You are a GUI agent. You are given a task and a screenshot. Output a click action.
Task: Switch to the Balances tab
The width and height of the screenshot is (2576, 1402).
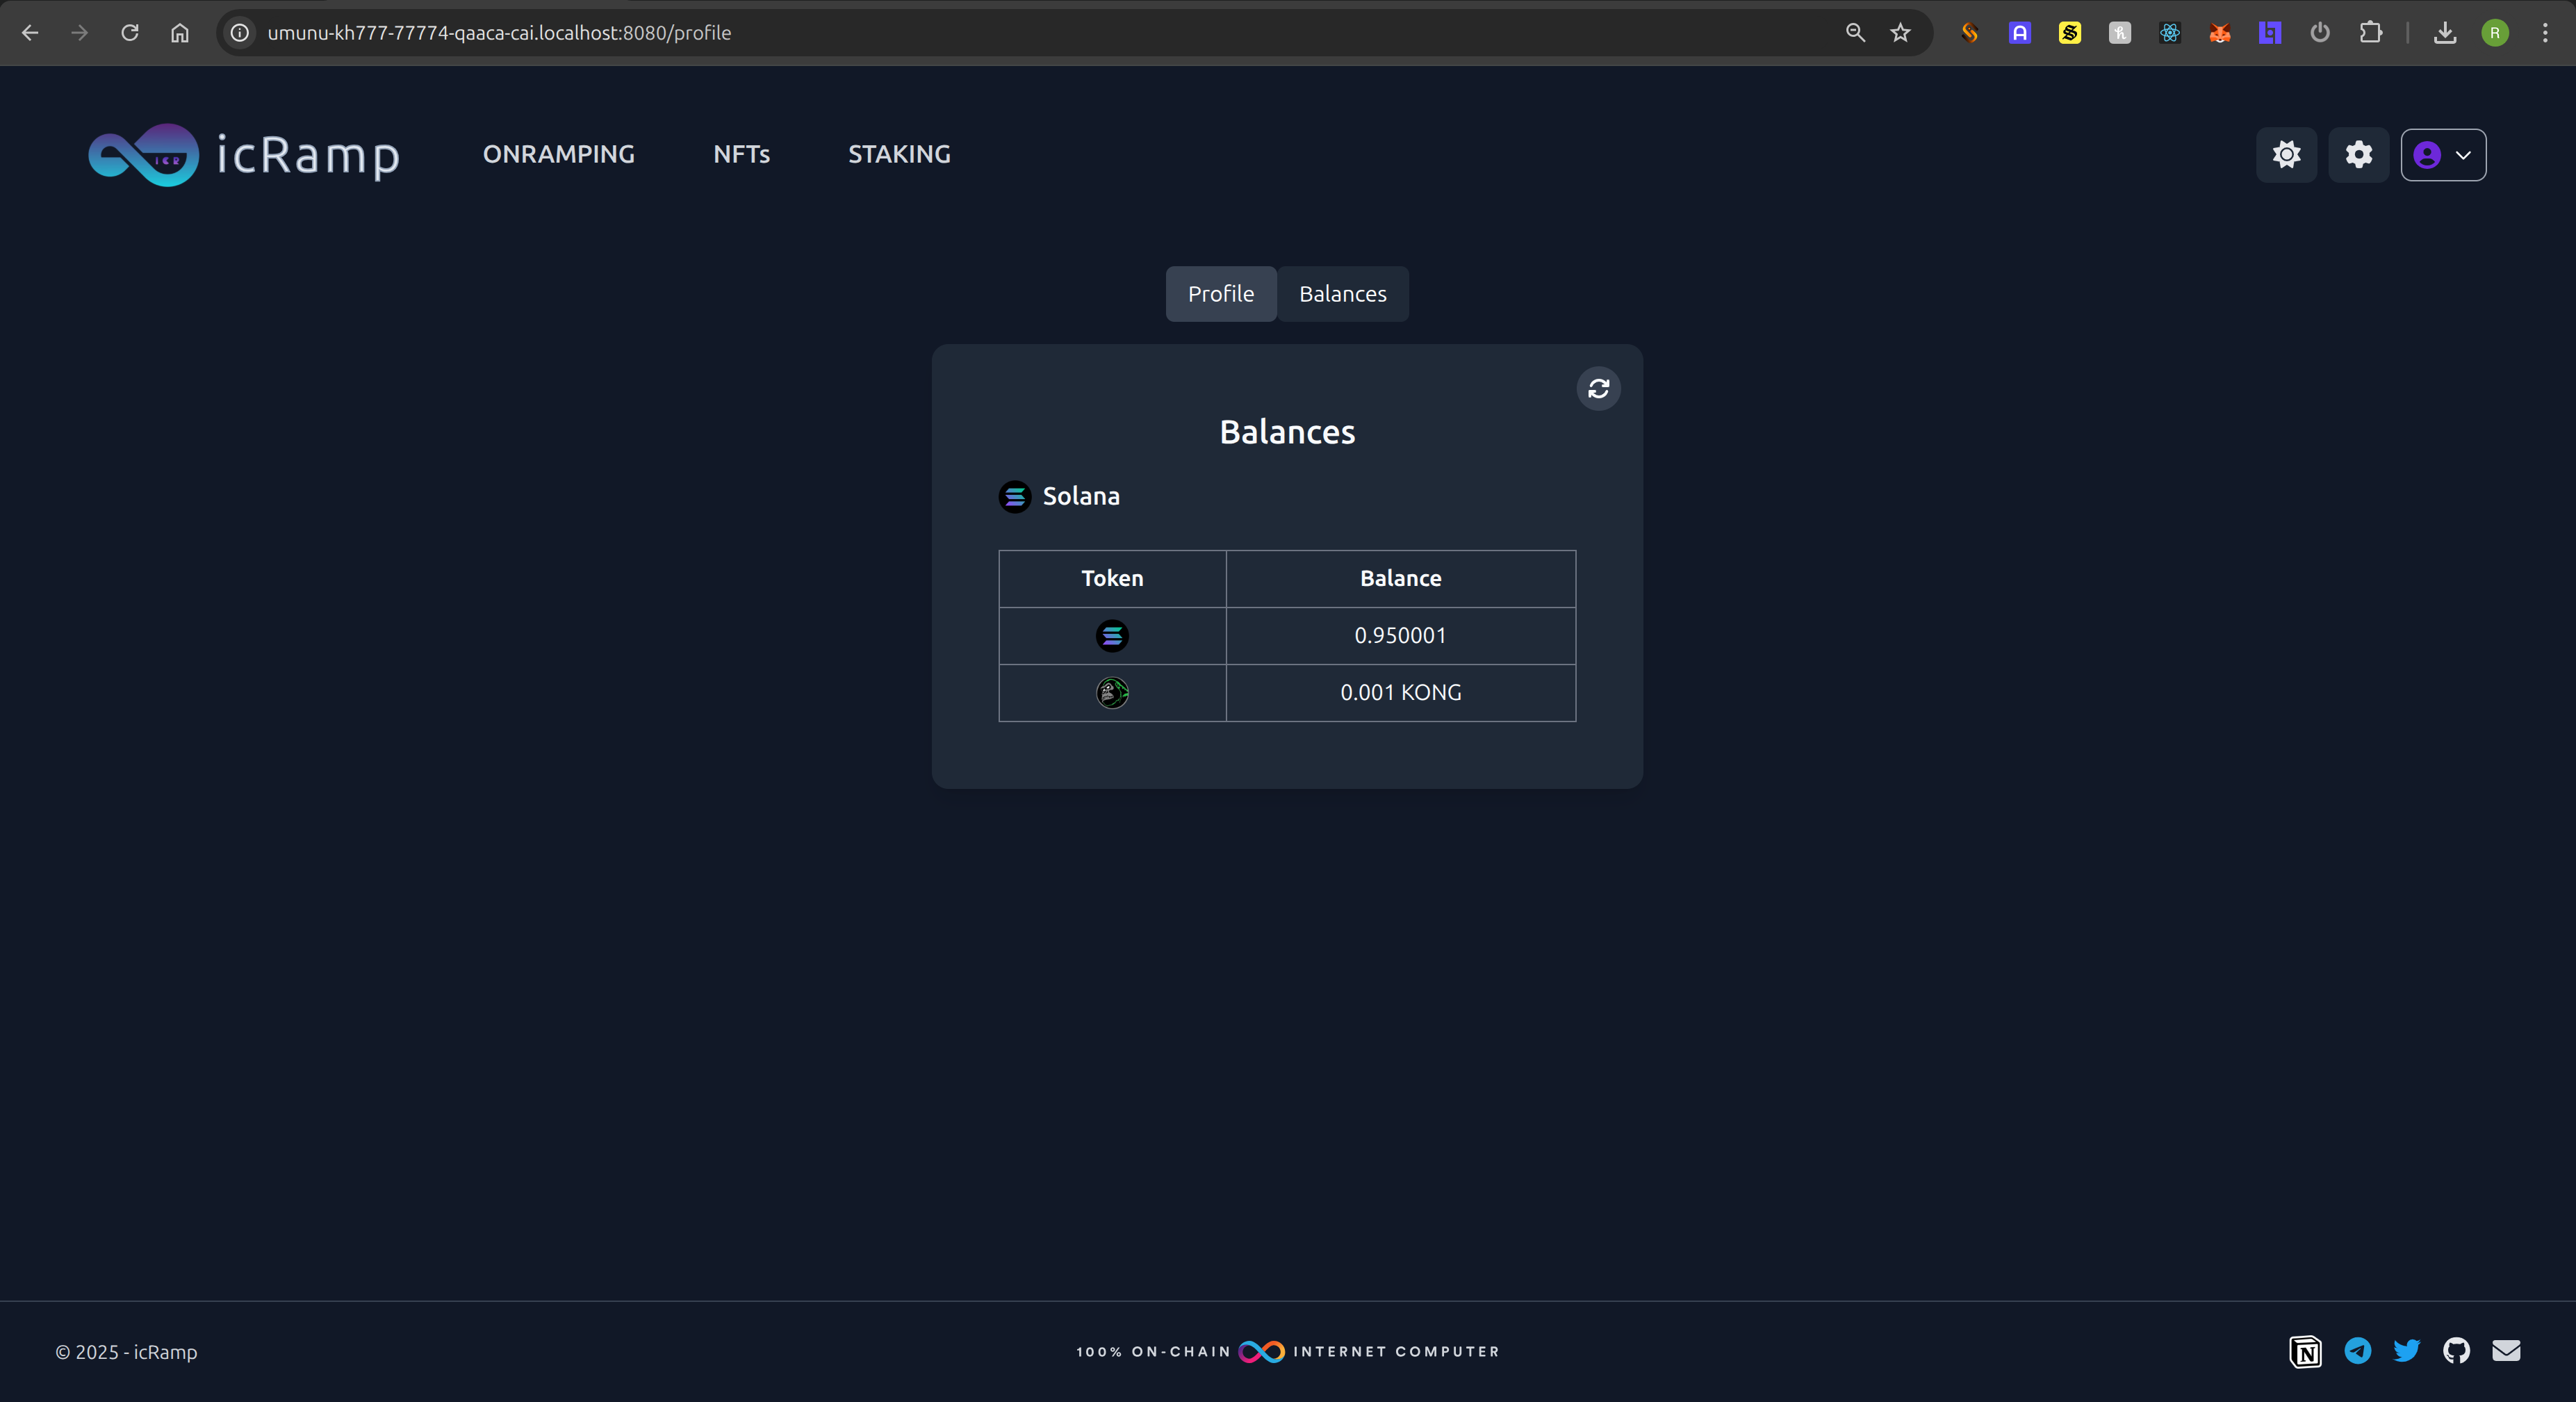[x=1342, y=294]
